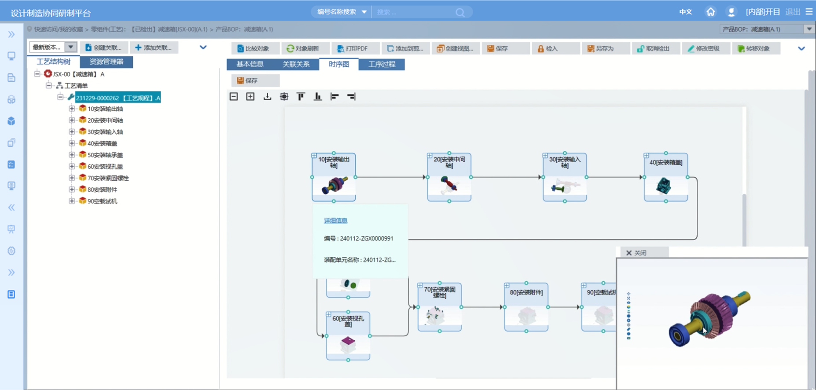
Task: Click the 取消检出 toolbar button
Action: (x=654, y=48)
